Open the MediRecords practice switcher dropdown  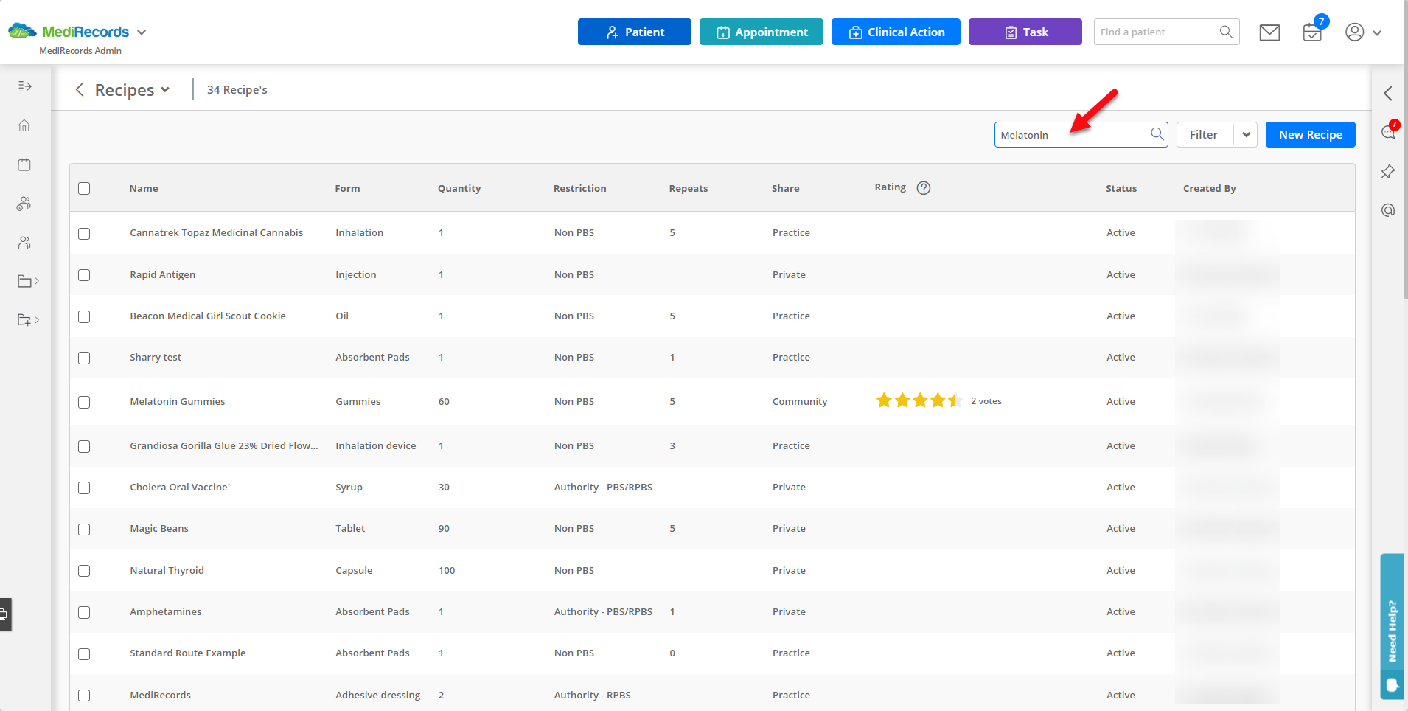(x=142, y=32)
